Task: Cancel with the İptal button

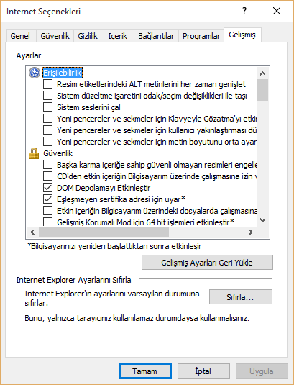Action: coord(203,371)
